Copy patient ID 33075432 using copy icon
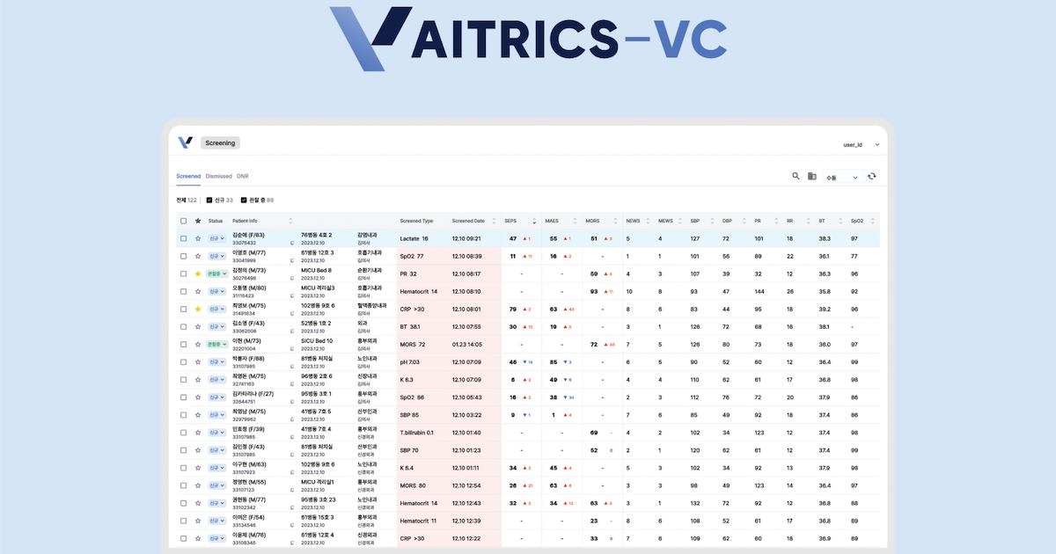Screen dimensions: 1056x554 (292, 243)
